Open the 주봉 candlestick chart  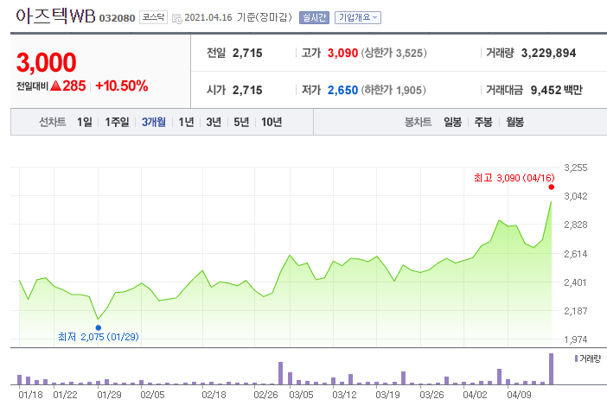(x=483, y=123)
